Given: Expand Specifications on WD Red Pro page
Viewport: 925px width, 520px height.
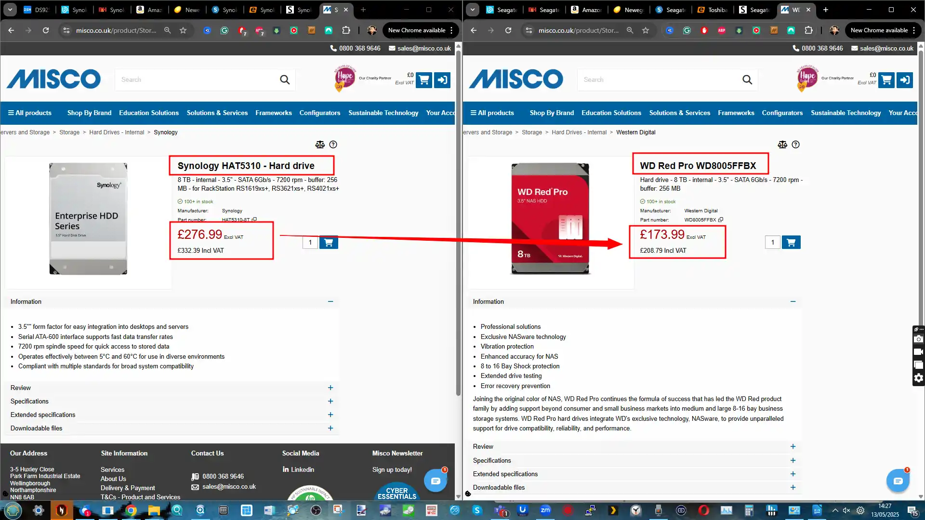Looking at the screenshot, I should pyautogui.click(x=793, y=461).
